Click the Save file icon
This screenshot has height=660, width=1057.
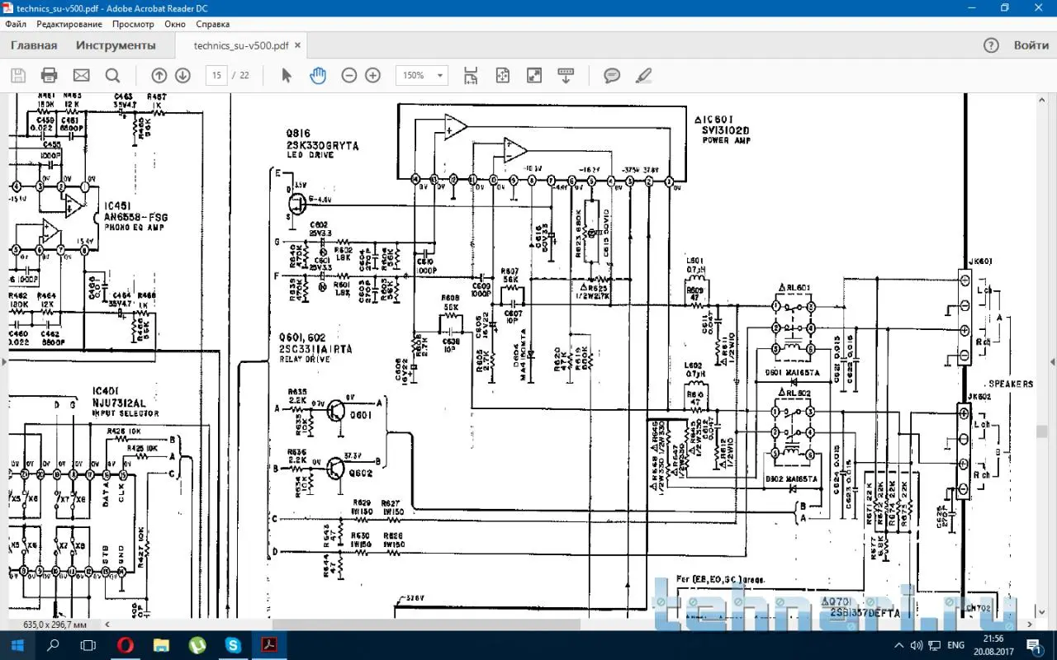pos(18,76)
